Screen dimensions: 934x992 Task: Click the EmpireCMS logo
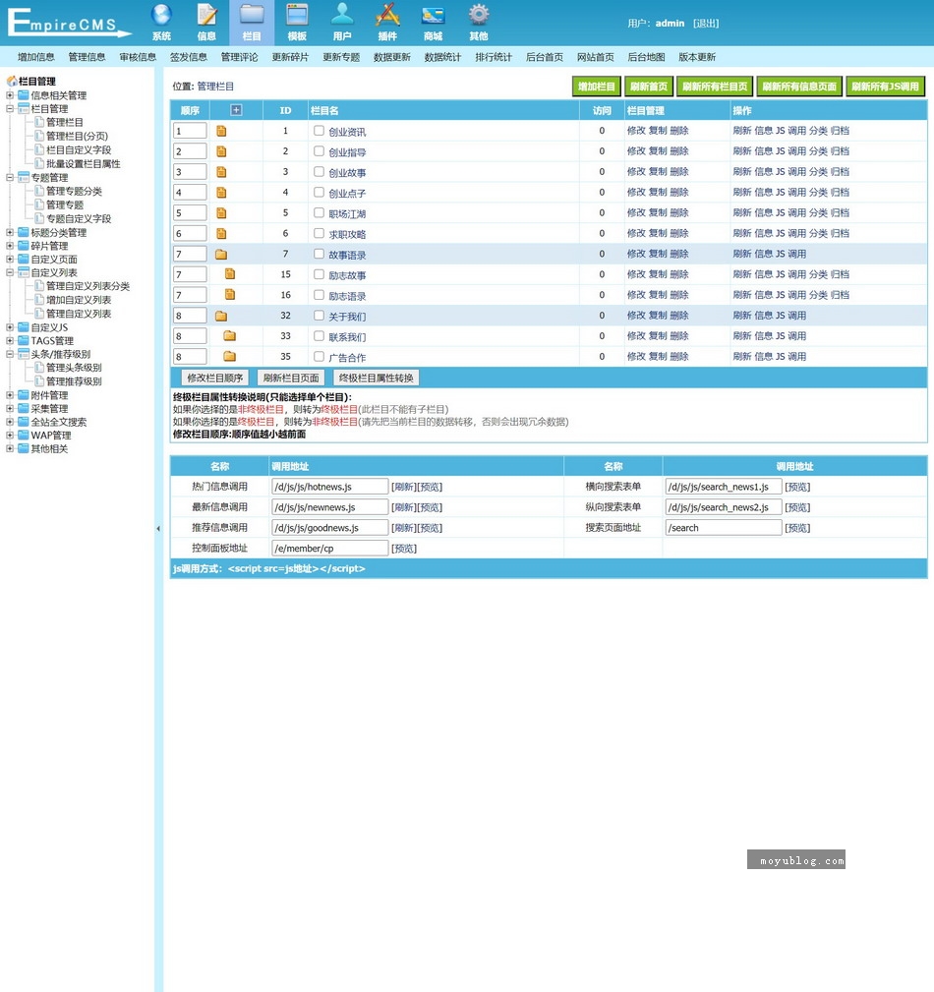click(69, 23)
